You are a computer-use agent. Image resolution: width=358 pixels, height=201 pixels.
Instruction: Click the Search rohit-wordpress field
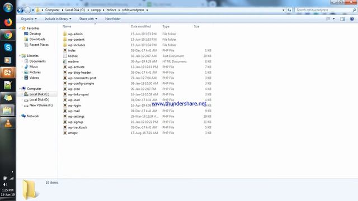[326, 10]
